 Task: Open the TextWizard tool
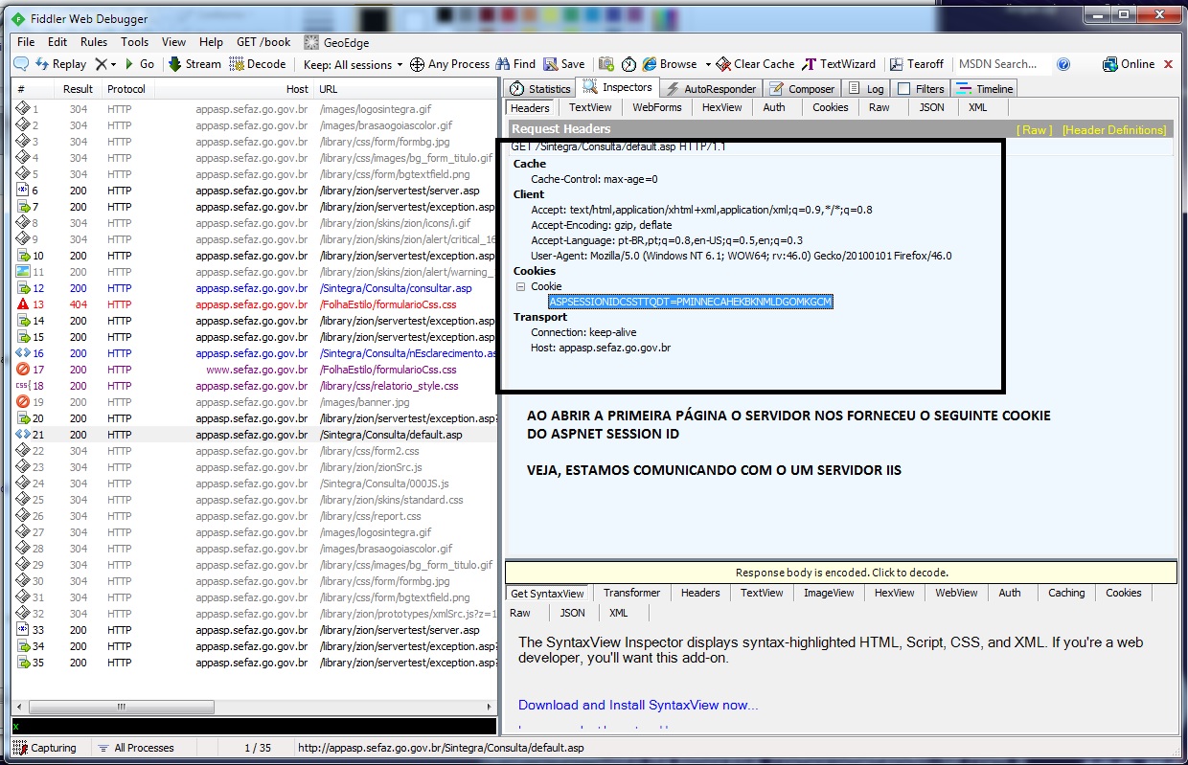click(839, 64)
